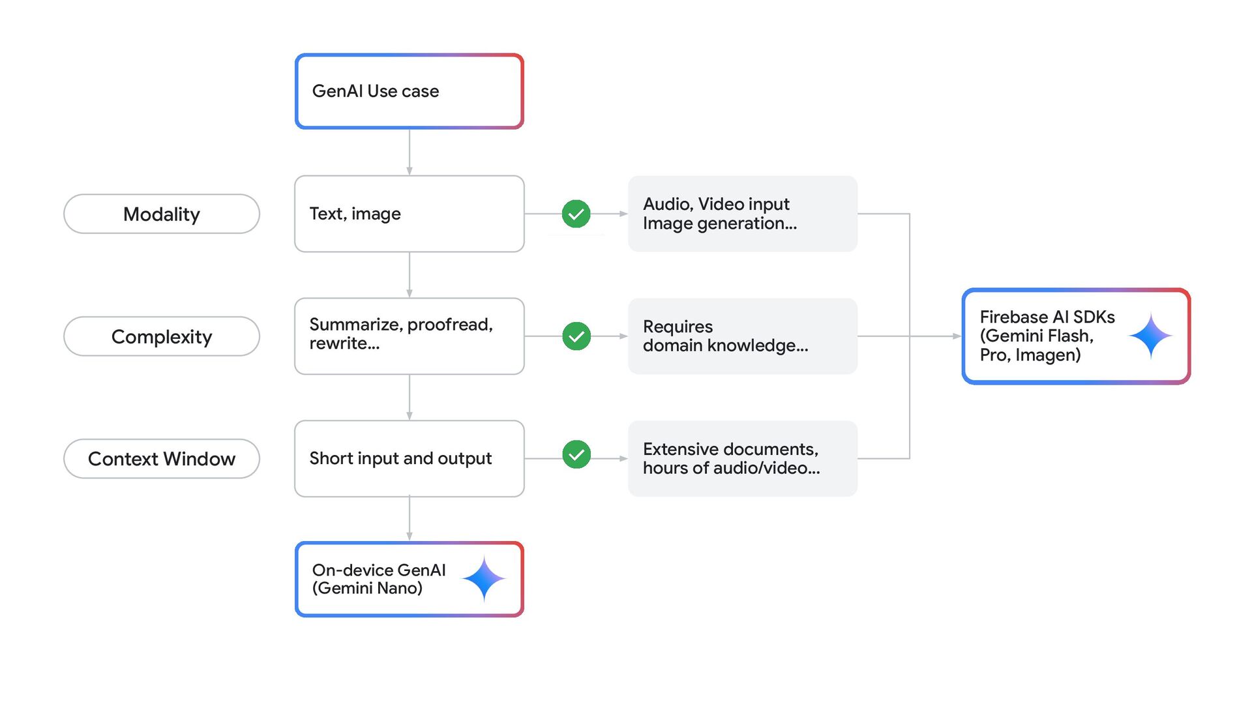Click the Gemini sparkle icon in Firebase box

[x=1150, y=336]
